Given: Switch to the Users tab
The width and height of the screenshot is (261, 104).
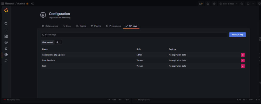Looking at the screenshot, I should tap(67, 26).
